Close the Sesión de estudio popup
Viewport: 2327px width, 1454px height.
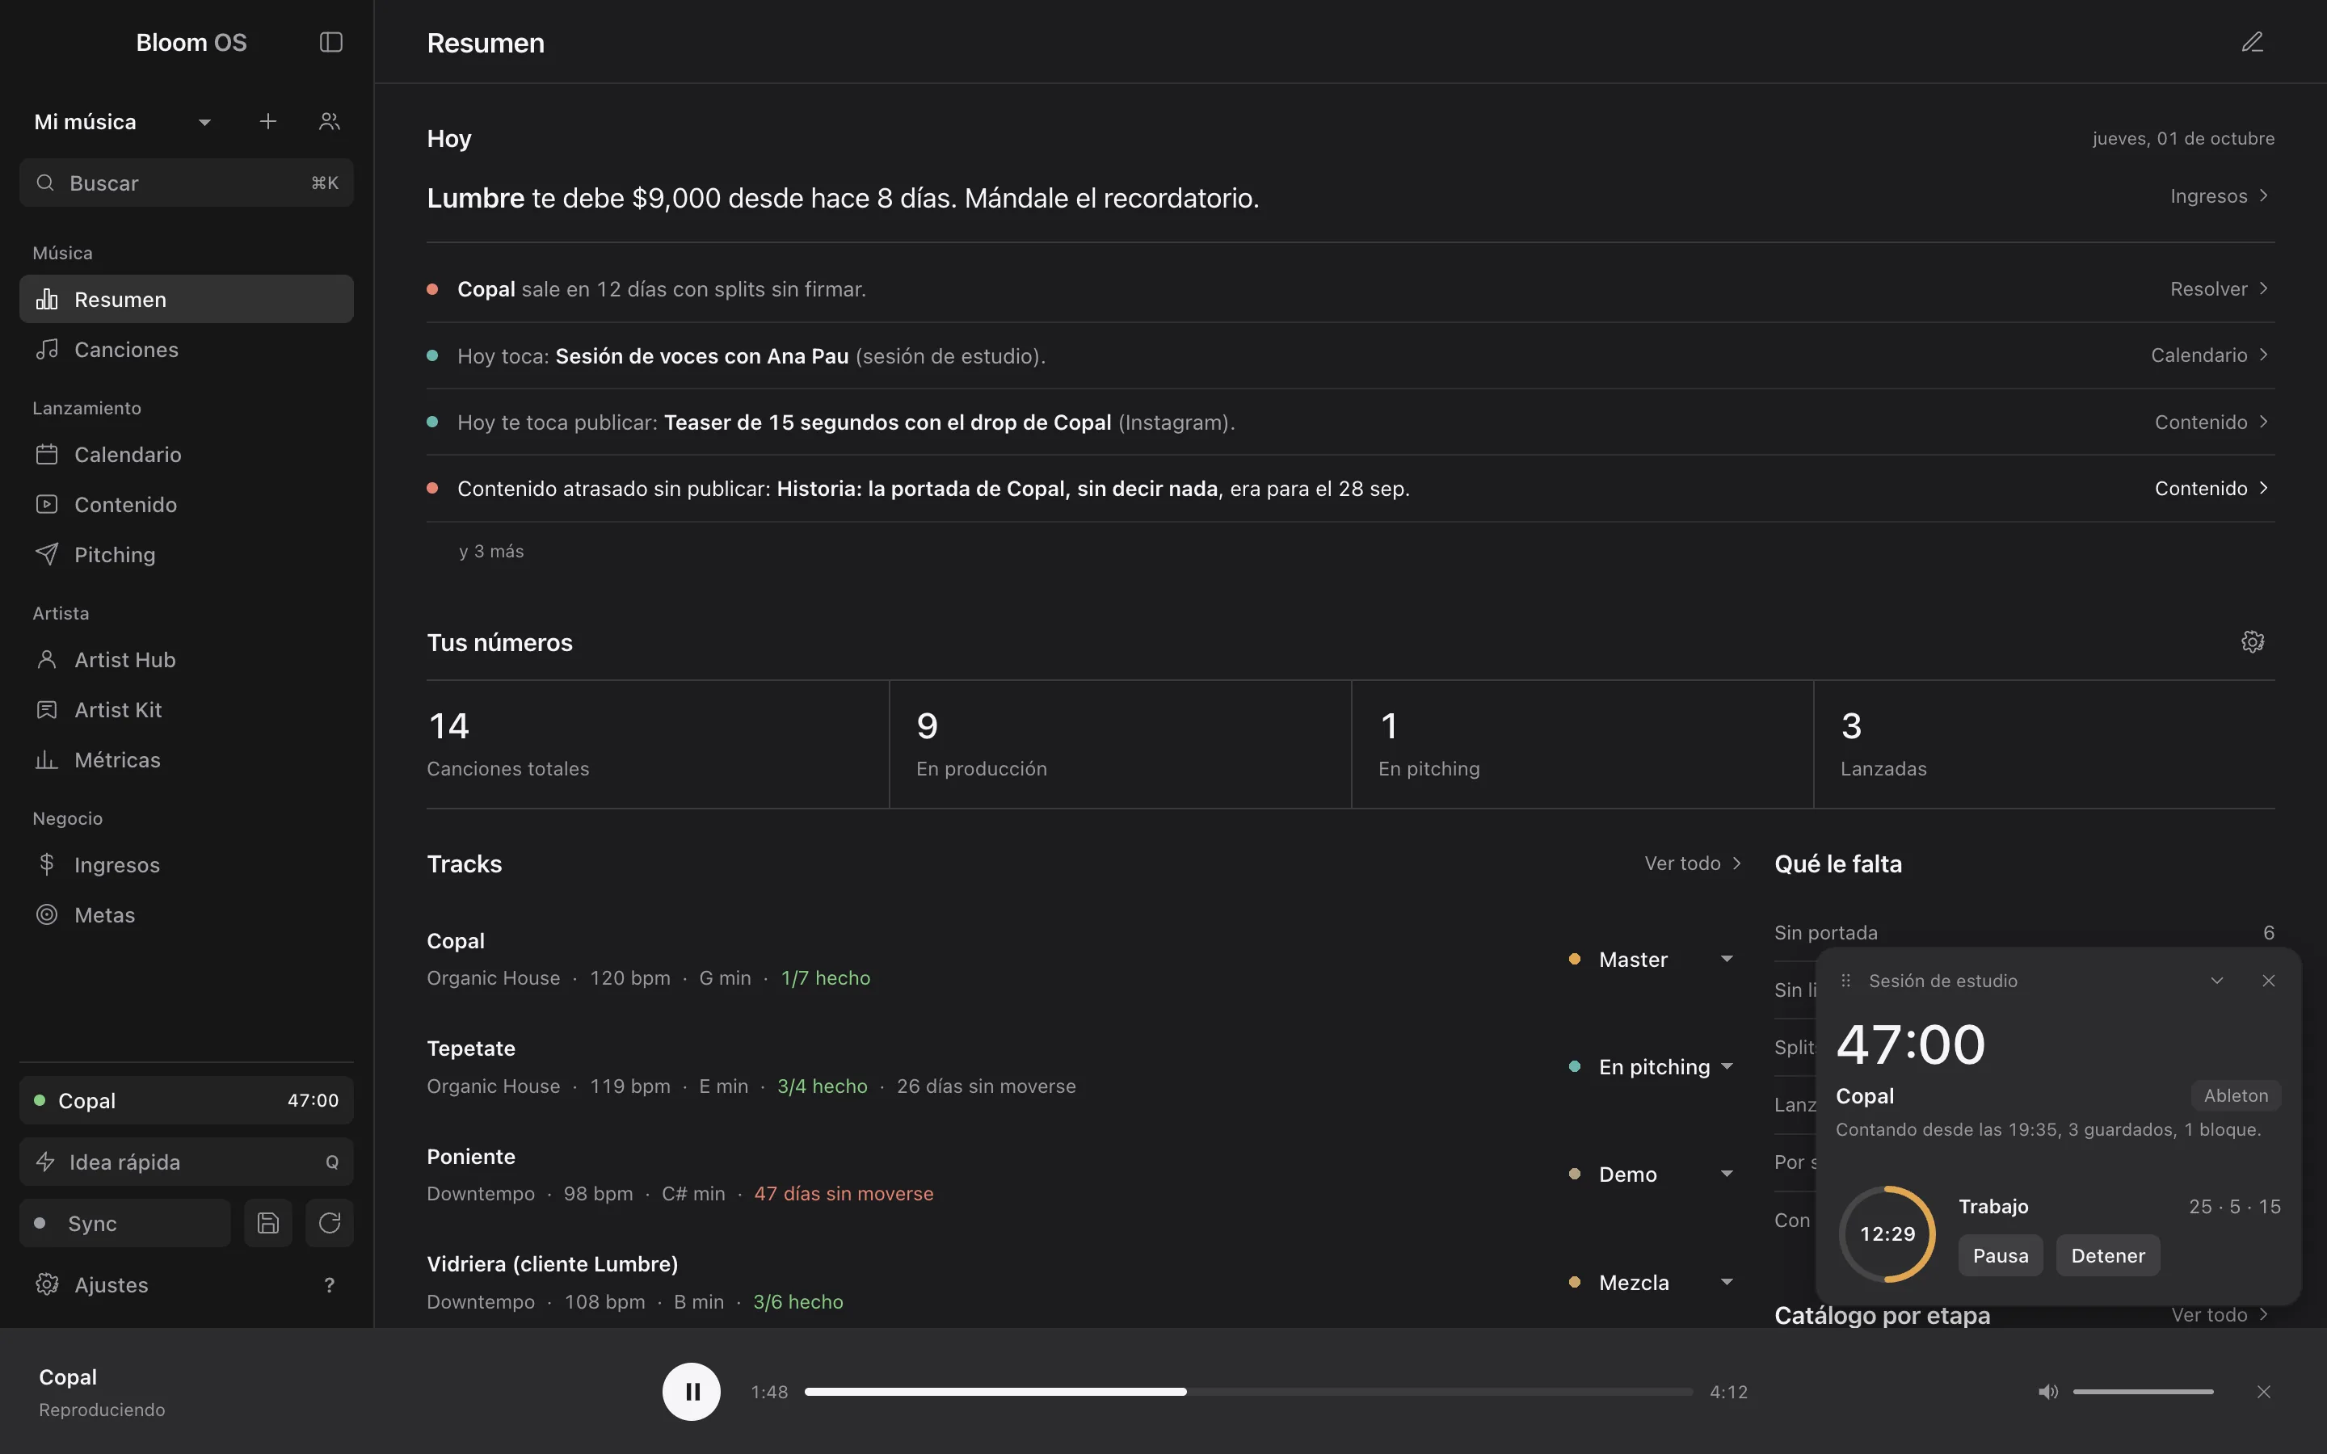point(2268,981)
